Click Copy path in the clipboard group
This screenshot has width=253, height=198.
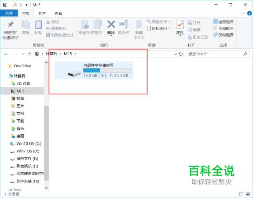coord(56,29)
